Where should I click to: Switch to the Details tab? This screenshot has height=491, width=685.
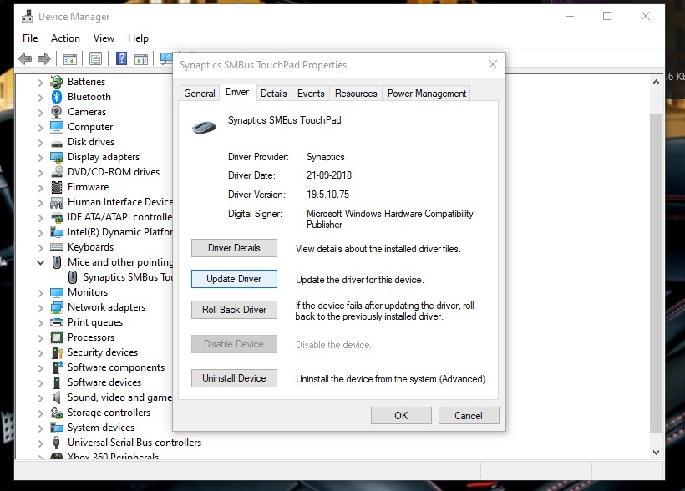[274, 93]
